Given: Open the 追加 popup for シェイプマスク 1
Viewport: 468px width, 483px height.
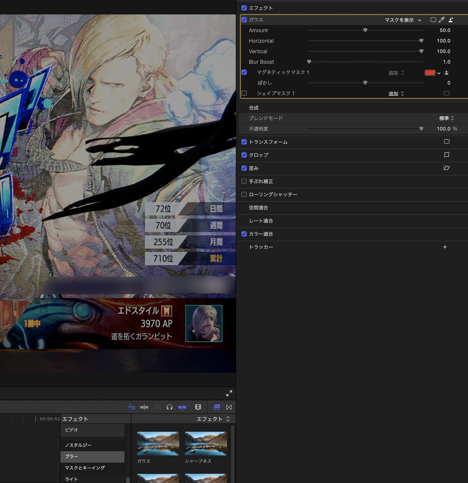Looking at the screenshot, I should [396, 94].
